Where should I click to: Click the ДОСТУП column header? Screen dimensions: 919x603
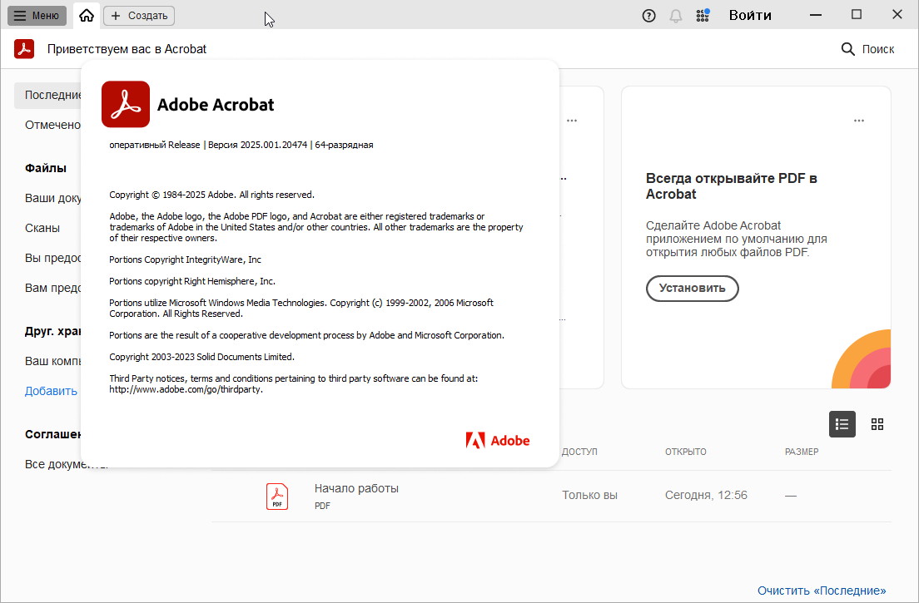point(579,452)
